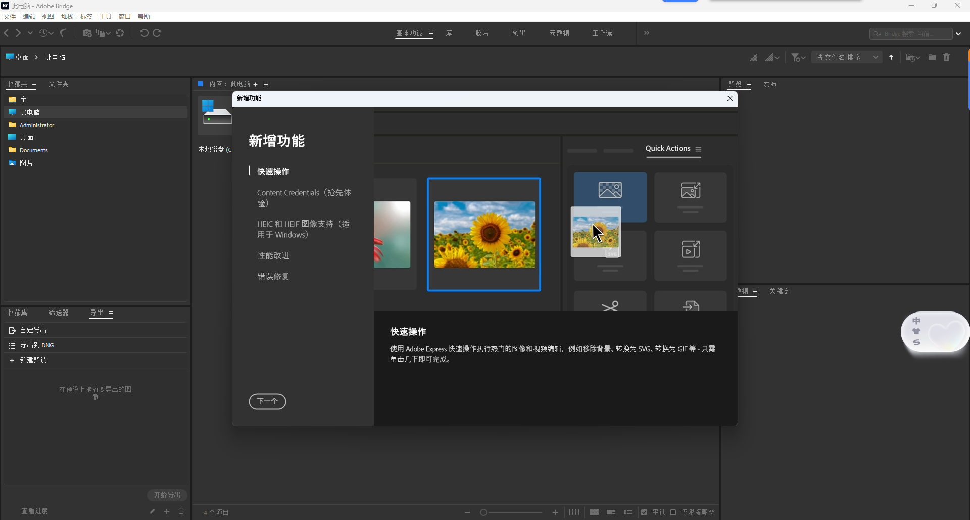
Task: Rotate selection counterclockwise
Action: (144, 33)
